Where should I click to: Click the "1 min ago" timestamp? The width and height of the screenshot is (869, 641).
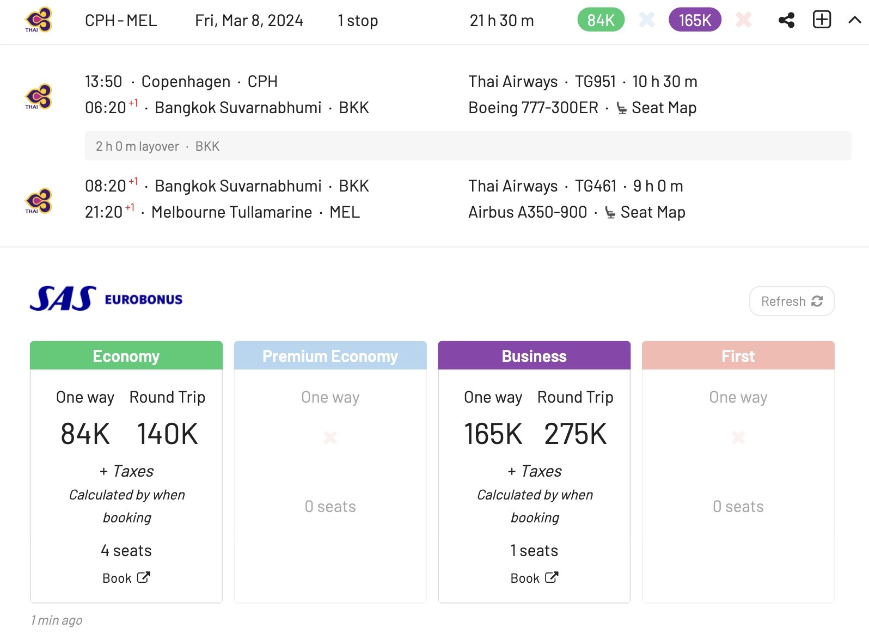tap(57, 620)
